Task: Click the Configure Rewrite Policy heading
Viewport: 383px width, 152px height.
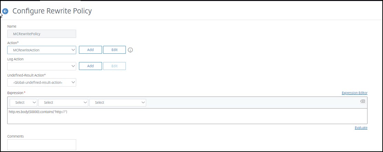Action: coord(52,11)
